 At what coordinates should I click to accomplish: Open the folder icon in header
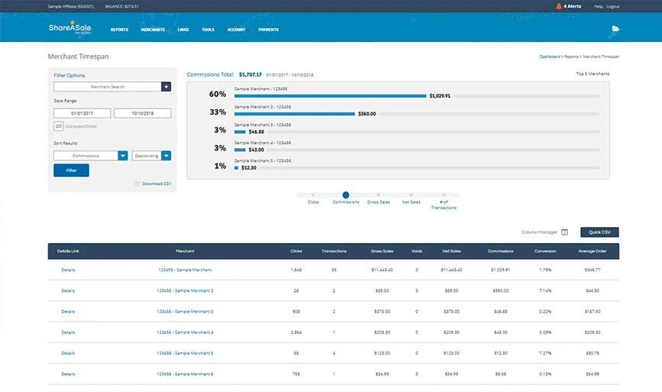tap(615, 29)
